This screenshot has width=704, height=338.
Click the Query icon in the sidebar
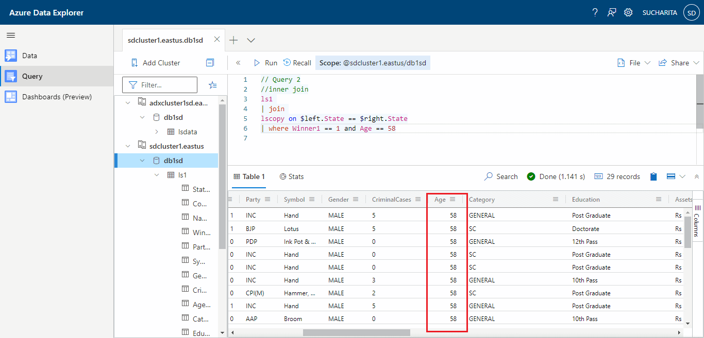coord(11,76)
